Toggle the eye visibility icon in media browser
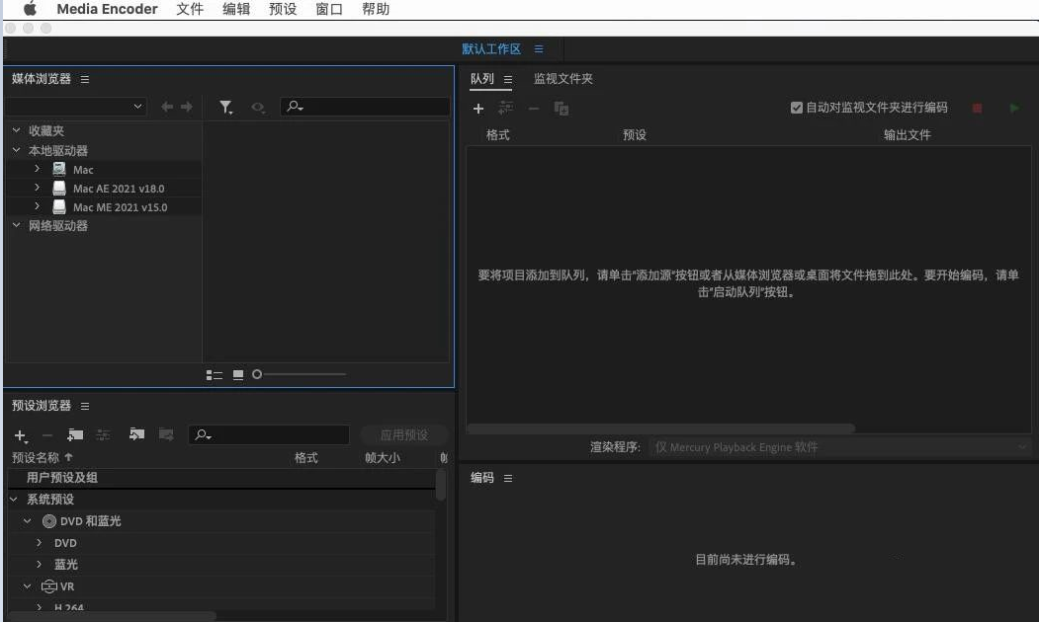Image resolution: width=1039 pixels, height=622 pixels. pyautogui.click(x=258, y=107)
